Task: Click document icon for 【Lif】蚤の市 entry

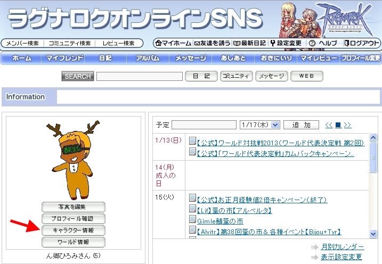Action: [192, 209]
